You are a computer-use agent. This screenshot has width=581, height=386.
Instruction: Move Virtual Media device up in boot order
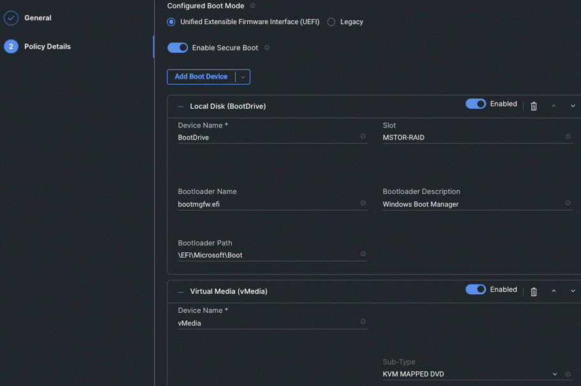click(x=553, y=290)
